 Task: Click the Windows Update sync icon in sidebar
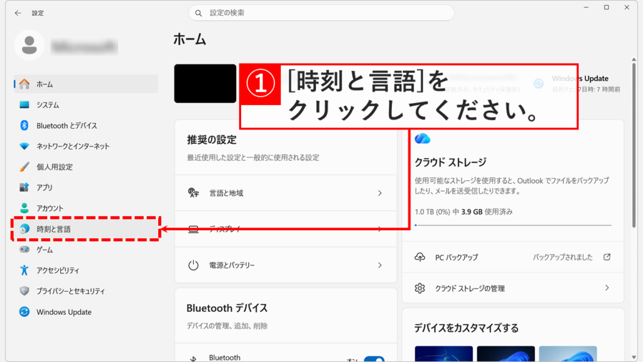click(24, 312)
